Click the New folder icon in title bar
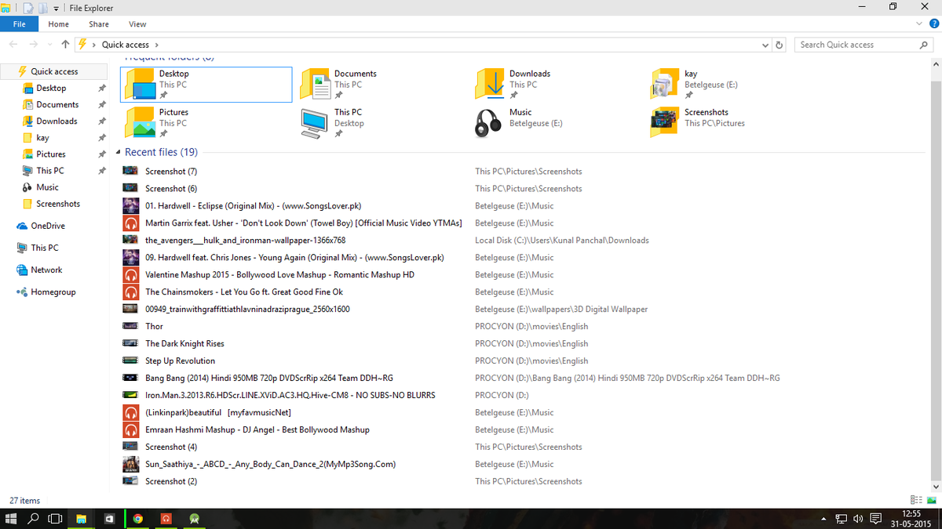 click(43, 8)
